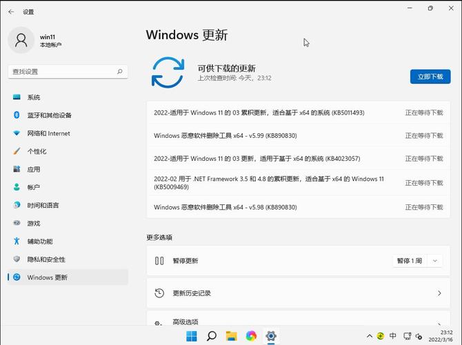
Task: Open the Windows Start button on taskbar
Action: pos(192,336)
